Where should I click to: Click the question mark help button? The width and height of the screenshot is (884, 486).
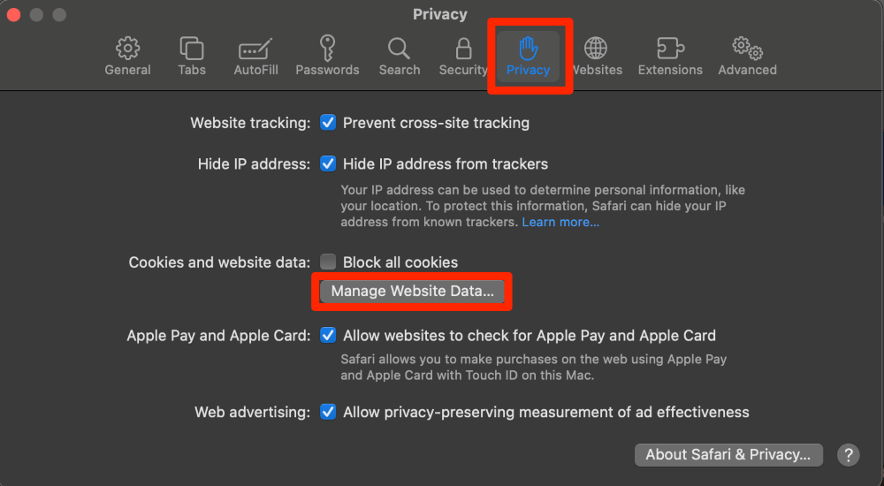coord(848,455)
